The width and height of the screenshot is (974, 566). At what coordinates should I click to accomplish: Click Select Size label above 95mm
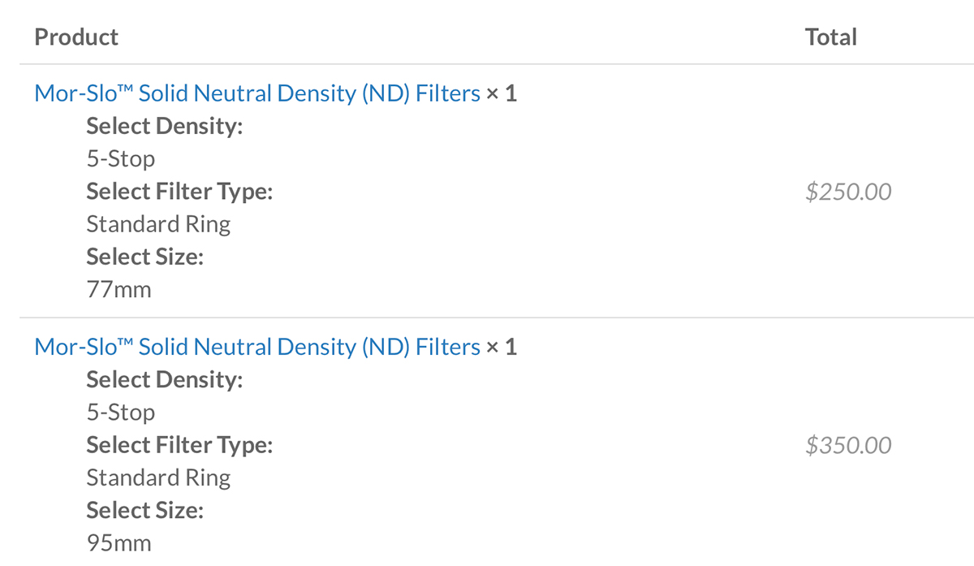(145, 511)
